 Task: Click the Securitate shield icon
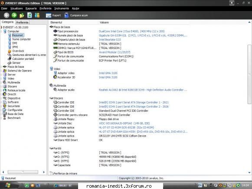coord(5,106)
